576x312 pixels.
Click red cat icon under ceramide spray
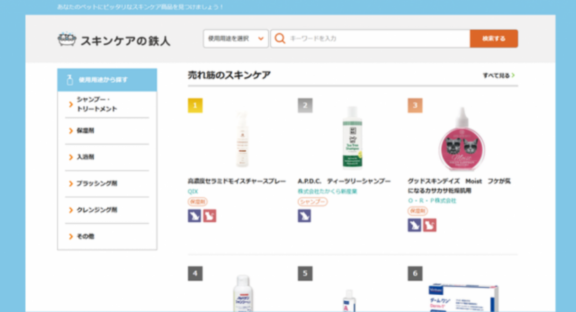click(210, 216)
